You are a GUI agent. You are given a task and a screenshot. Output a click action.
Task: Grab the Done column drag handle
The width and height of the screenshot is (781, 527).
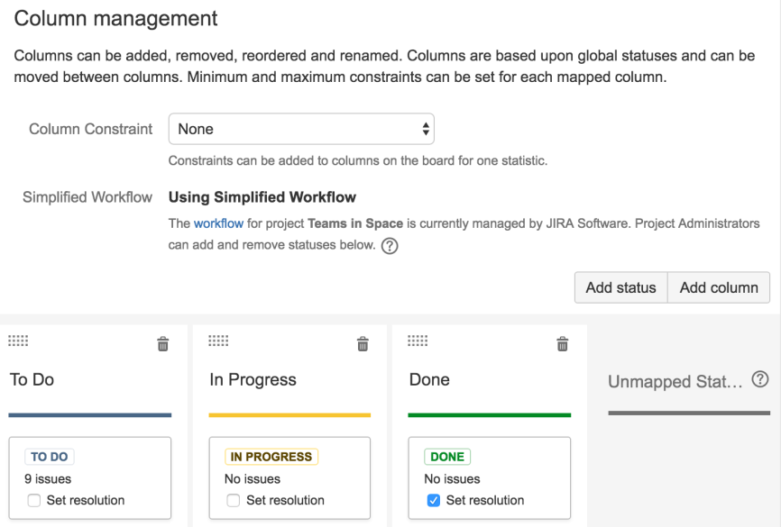[x=418, y=341]
